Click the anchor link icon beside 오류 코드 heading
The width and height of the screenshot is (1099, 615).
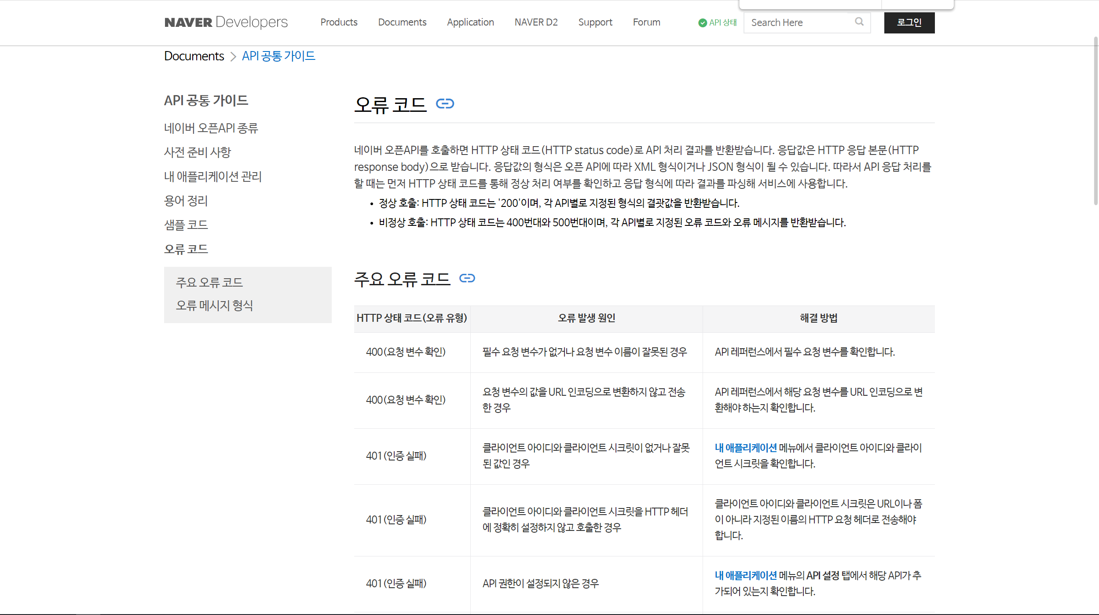tap(444, 104)
